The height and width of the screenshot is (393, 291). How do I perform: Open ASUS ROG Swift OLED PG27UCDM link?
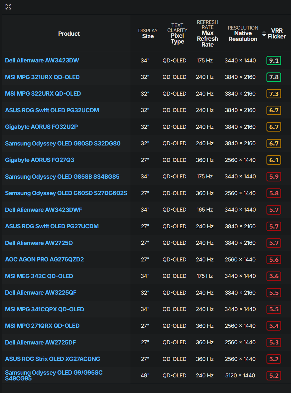point(52,226)
